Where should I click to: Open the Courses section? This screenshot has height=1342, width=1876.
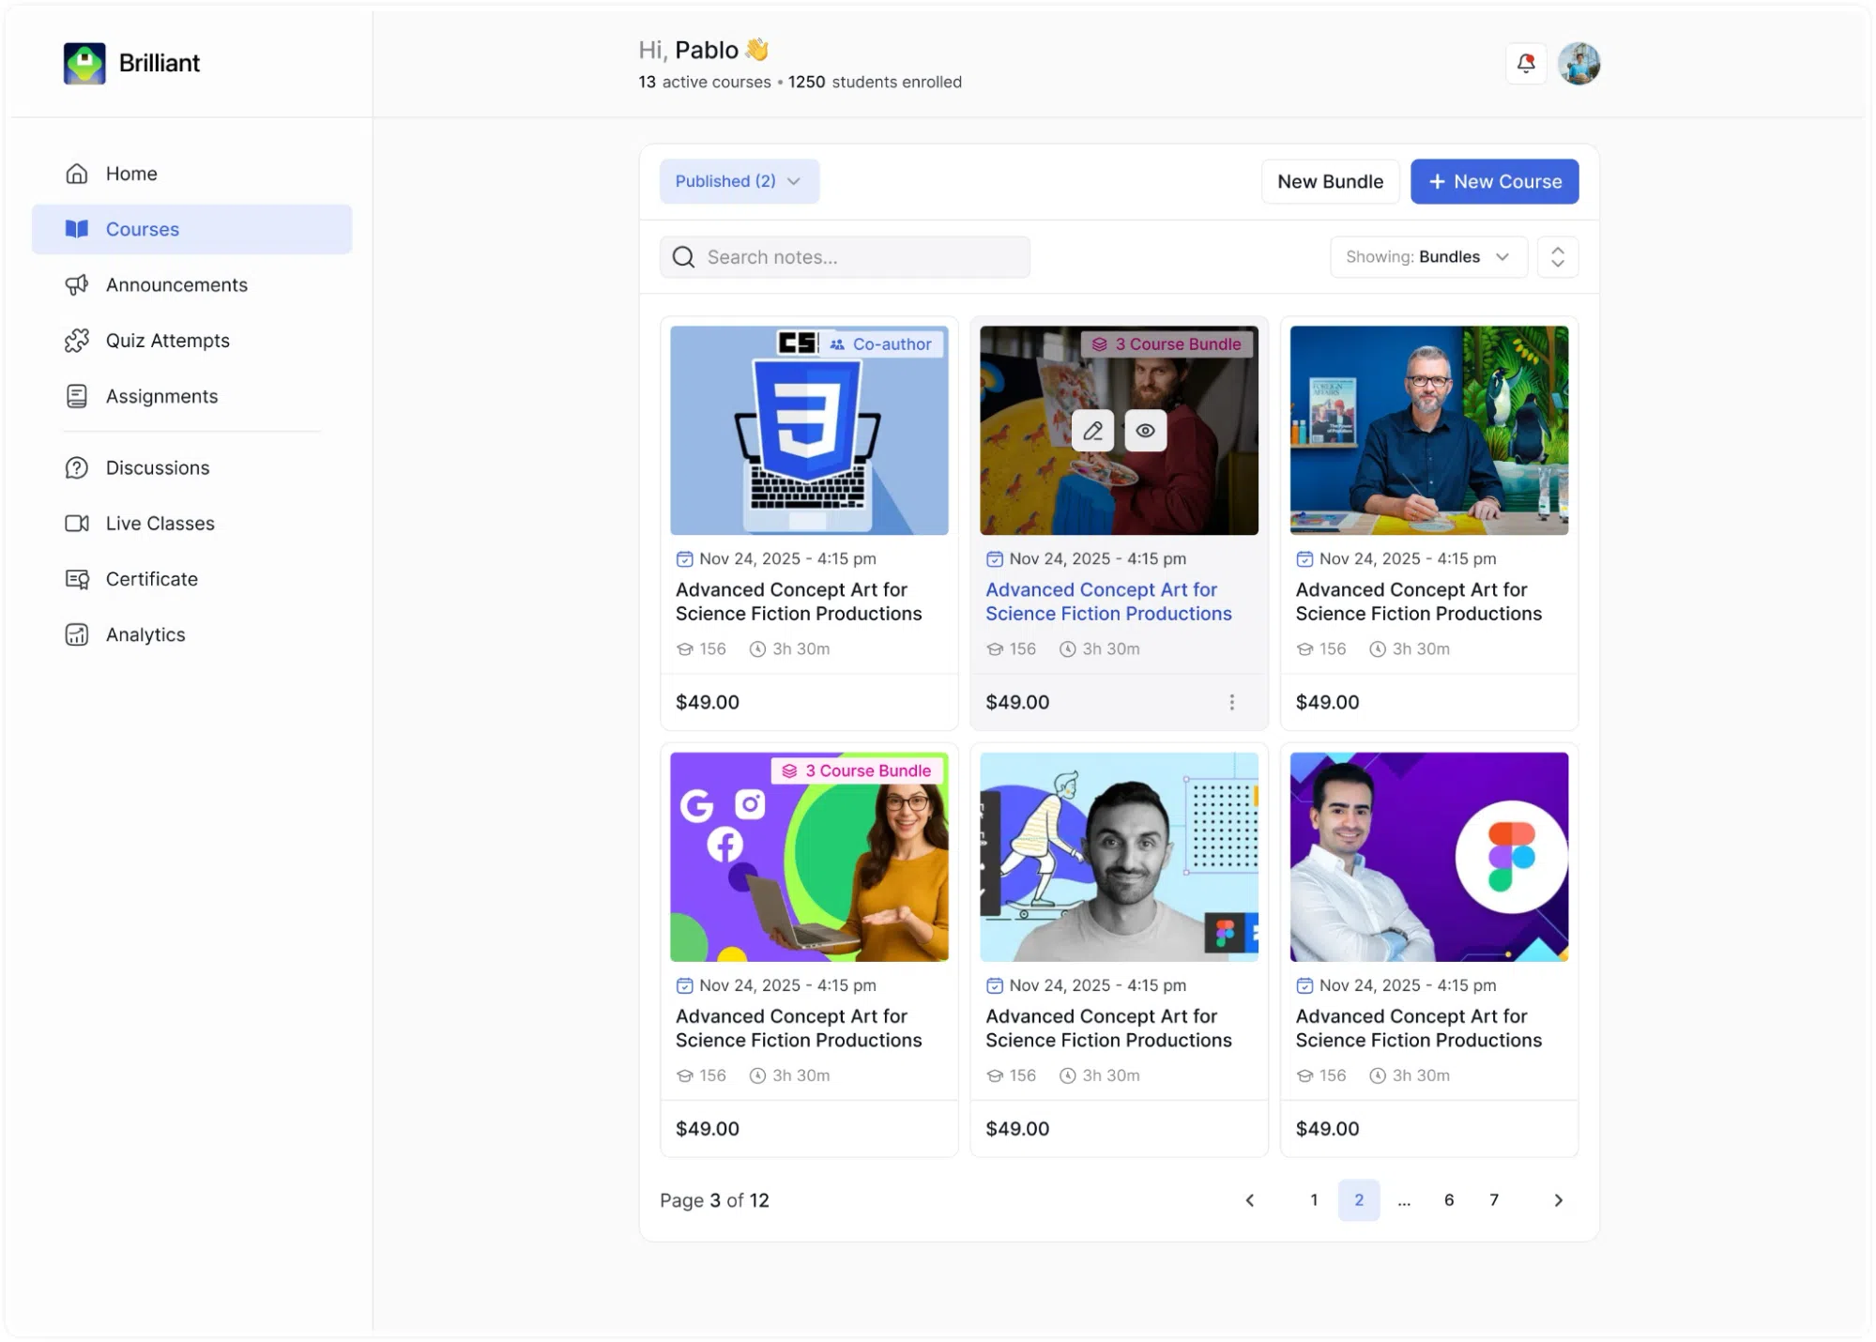click(x=191, y=229)
